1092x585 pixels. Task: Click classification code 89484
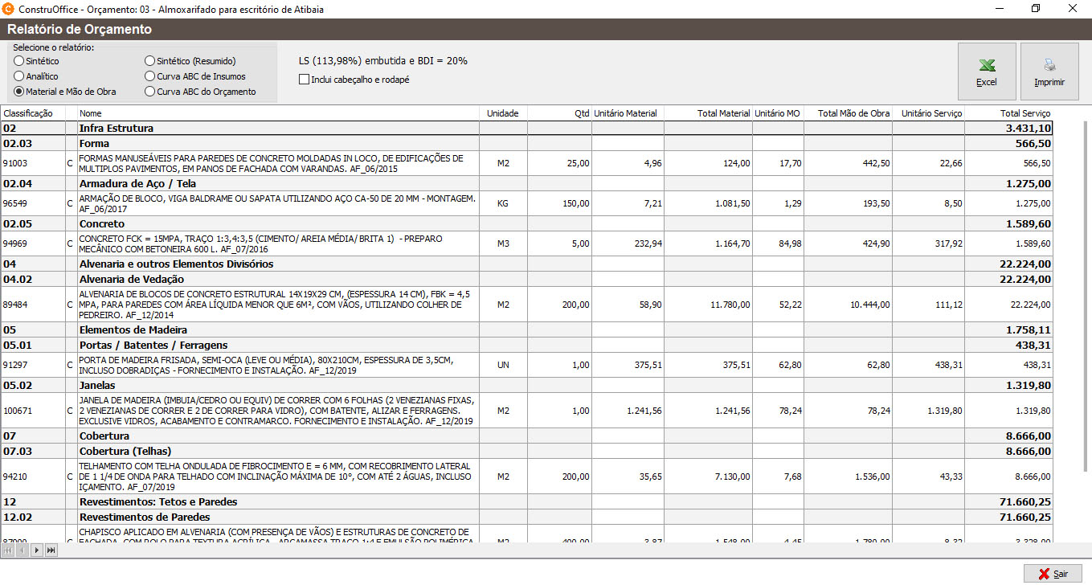click(15, 305)
